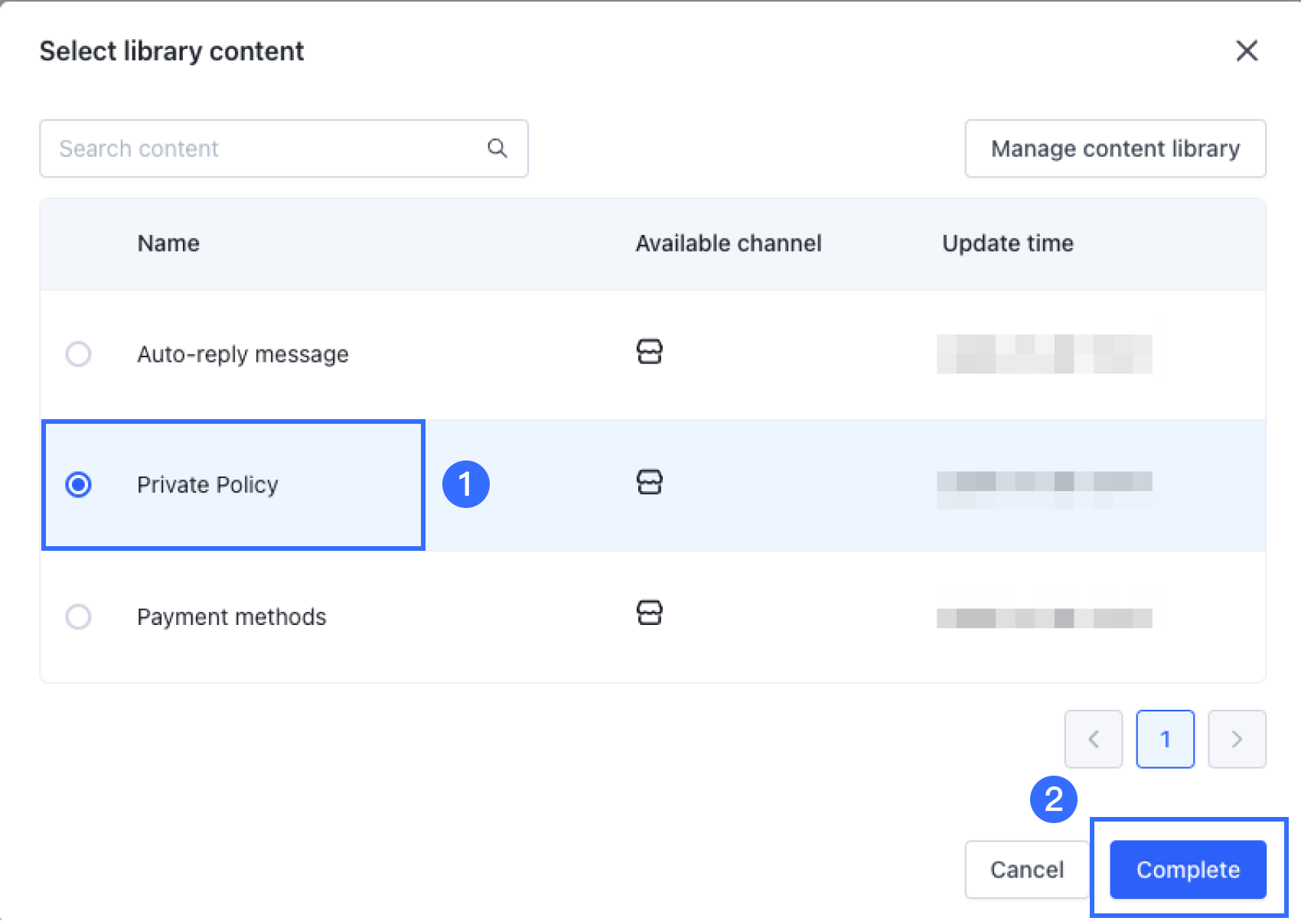Click the store channel icon for Payment methods

[649, 613]
